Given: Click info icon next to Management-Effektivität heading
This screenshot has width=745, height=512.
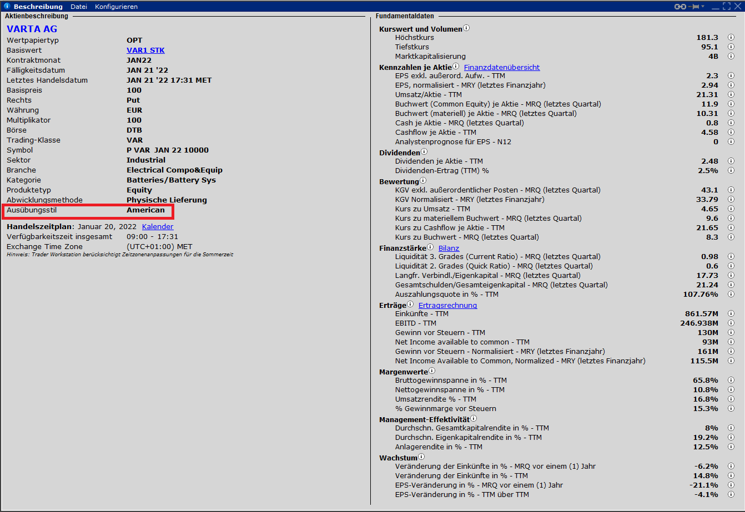Looking at the screenshot, I should pyautogui.click(x=474, y=419).
